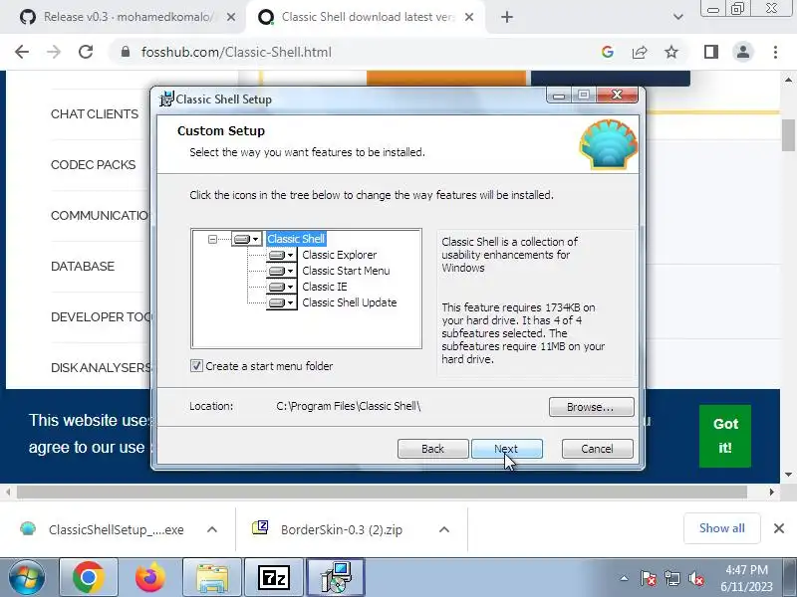This screenshot has width=797, height=597.
Task: Toggle the browser side panel icon
Action: pos(711,52)
